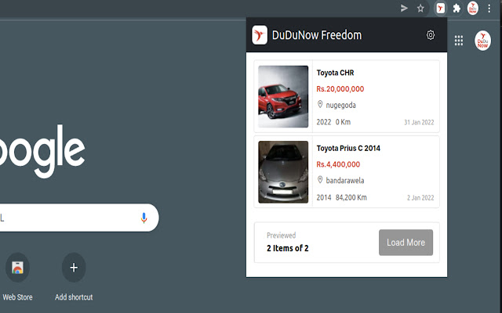
Task: Open the Chrome extensions puzzle icon
Action: click(457, 9)
